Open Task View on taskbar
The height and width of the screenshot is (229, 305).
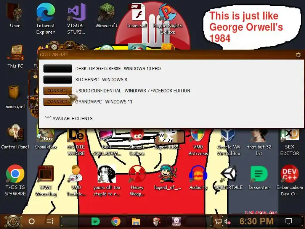tap(50, 221)
